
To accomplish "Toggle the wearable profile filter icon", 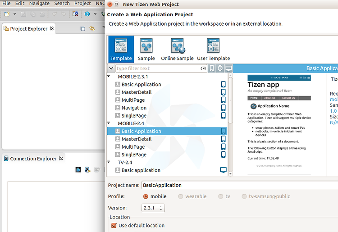I will pos(220,68).
